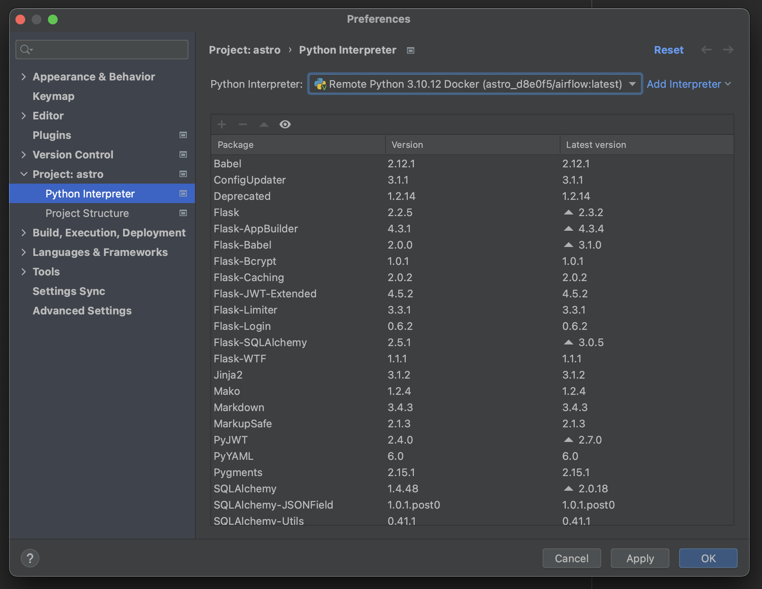Open the Python Interpreter dropdown
The height and width of the screenshot is (589, 762).
coord(633,84)
